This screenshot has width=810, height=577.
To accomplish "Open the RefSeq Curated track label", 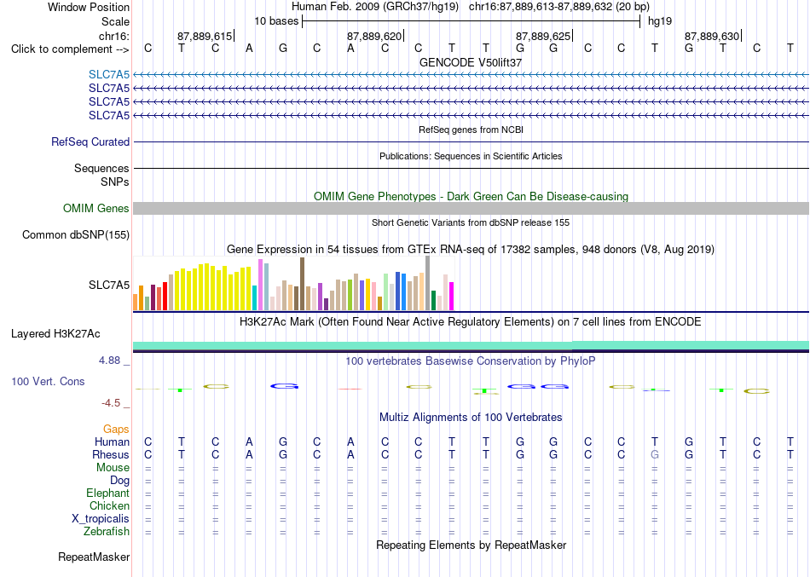I will [90, 141].
